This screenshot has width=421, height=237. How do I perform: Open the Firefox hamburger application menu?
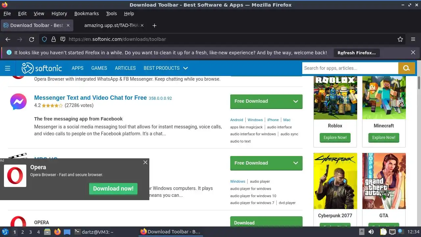[413, 39]
